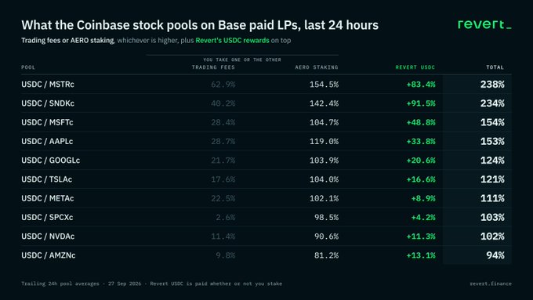Click the +48.8% Revert USDC value
This screenshot has height=300, width=533.
click(x=421, y=122)
